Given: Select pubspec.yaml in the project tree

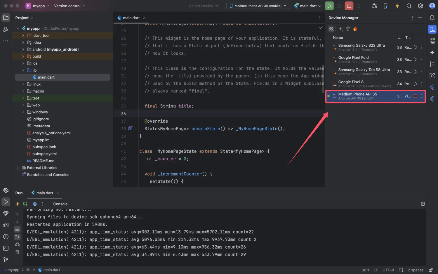Looking at the screenshot, I should pyautogui.click(x=44, y=154).
